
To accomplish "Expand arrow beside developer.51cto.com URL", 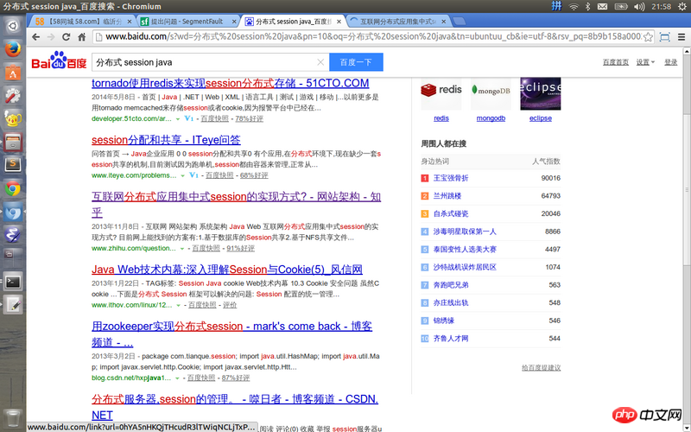I will tap(178, 119).
